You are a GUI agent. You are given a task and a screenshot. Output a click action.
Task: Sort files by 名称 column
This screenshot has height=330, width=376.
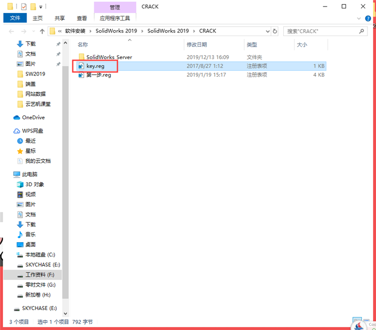[83, 45]
